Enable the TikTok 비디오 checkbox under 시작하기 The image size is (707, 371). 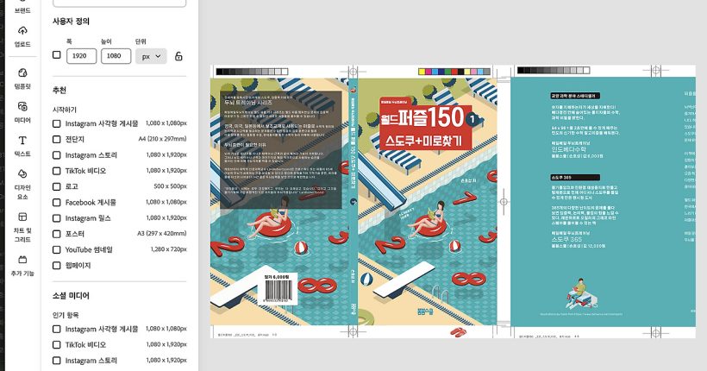57,171
